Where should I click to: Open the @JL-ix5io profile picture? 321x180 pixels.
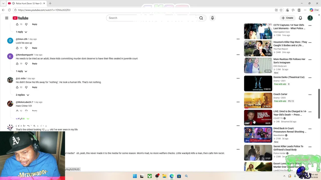[10, 80]
